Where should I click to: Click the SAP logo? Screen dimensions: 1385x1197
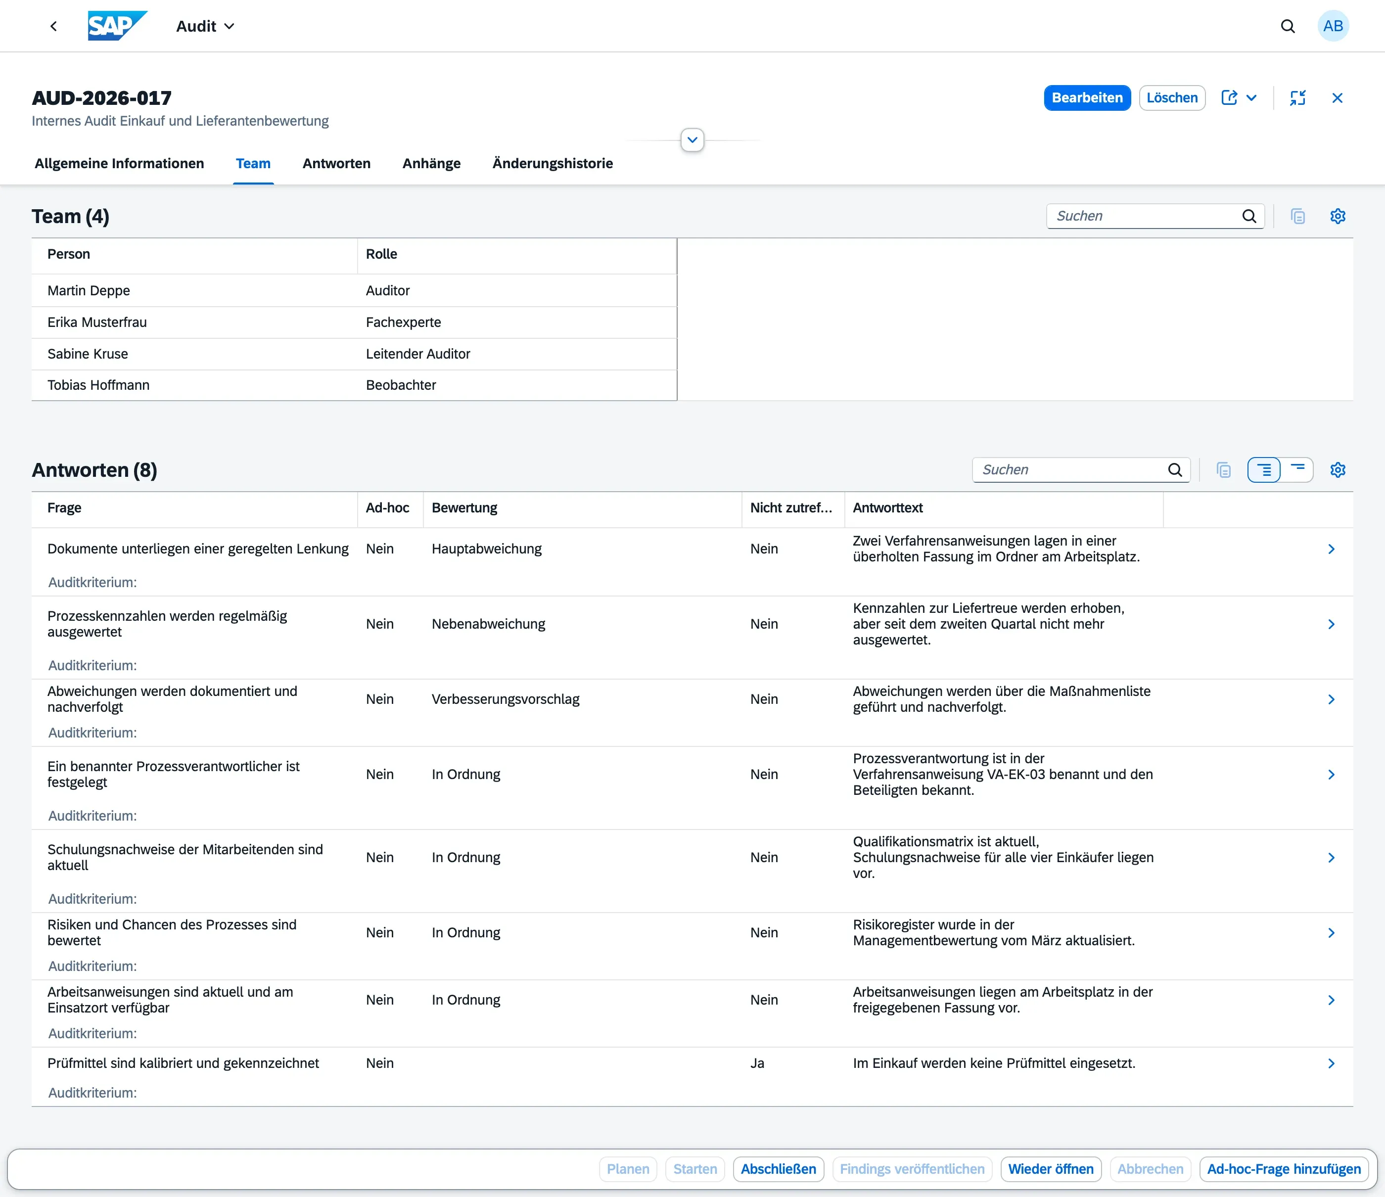[x=118, y=26]
